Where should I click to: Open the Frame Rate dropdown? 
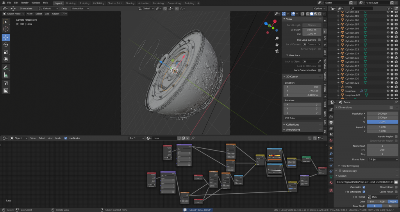click(382, 160)
